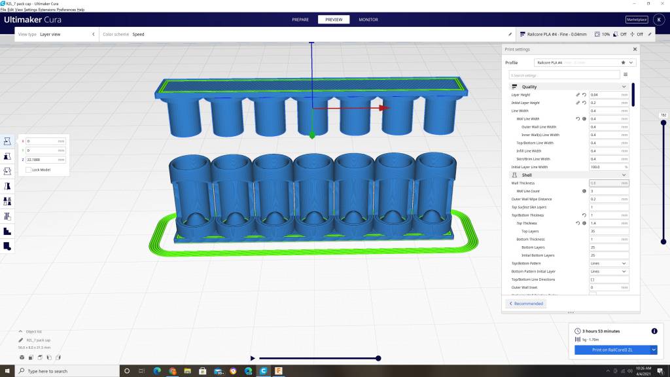Switch camera to left side view icon
670x377 pixels.
coord(49,357)
